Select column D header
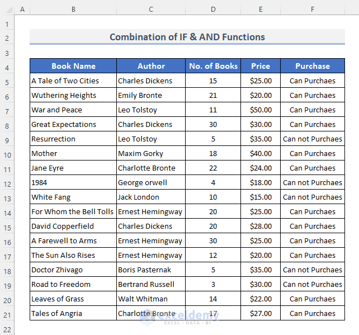 [x=213, y=10]
